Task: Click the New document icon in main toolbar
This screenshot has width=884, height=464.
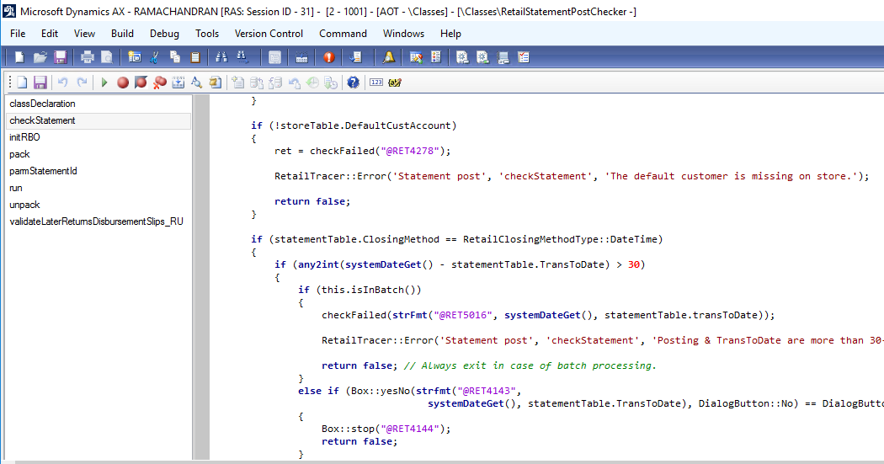Action: pos(19,57)
